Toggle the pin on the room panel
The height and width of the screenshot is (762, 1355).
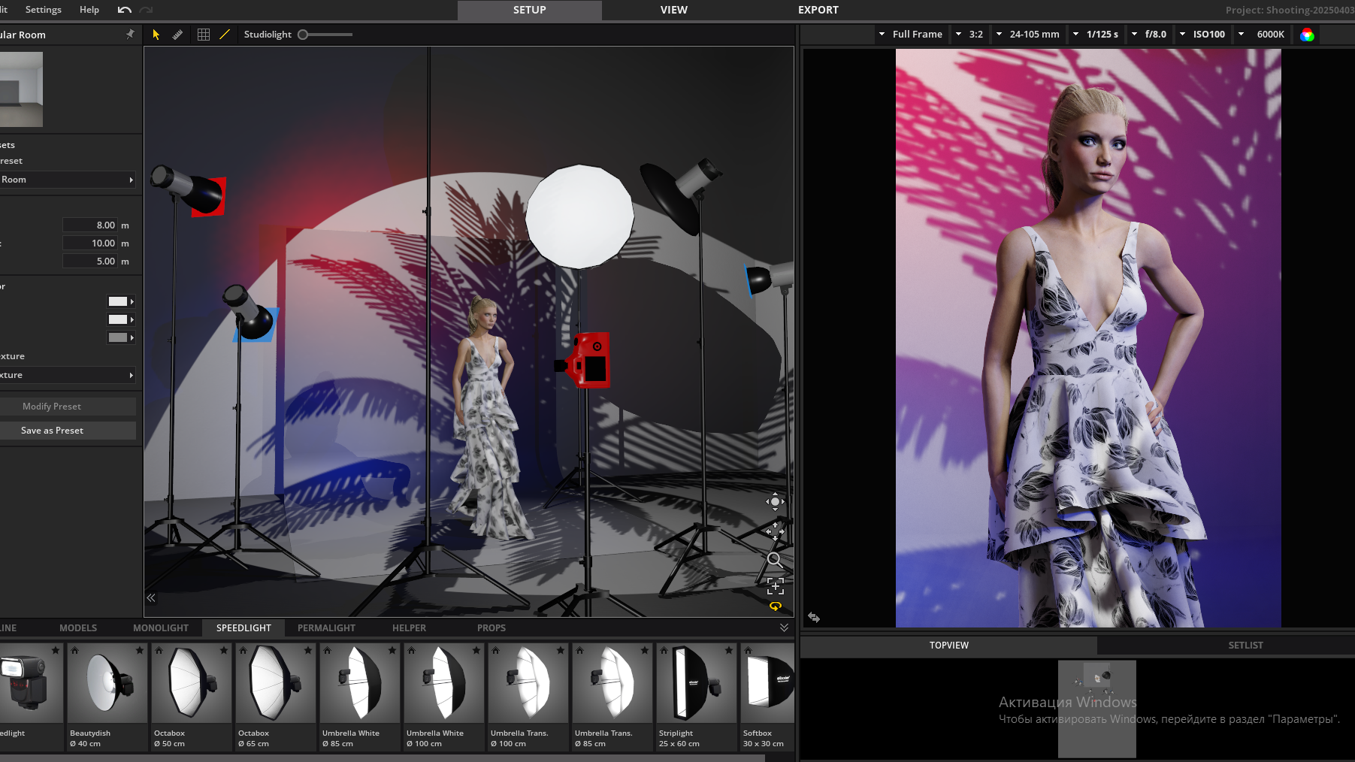pyautogui.click(x=130, y=35)
